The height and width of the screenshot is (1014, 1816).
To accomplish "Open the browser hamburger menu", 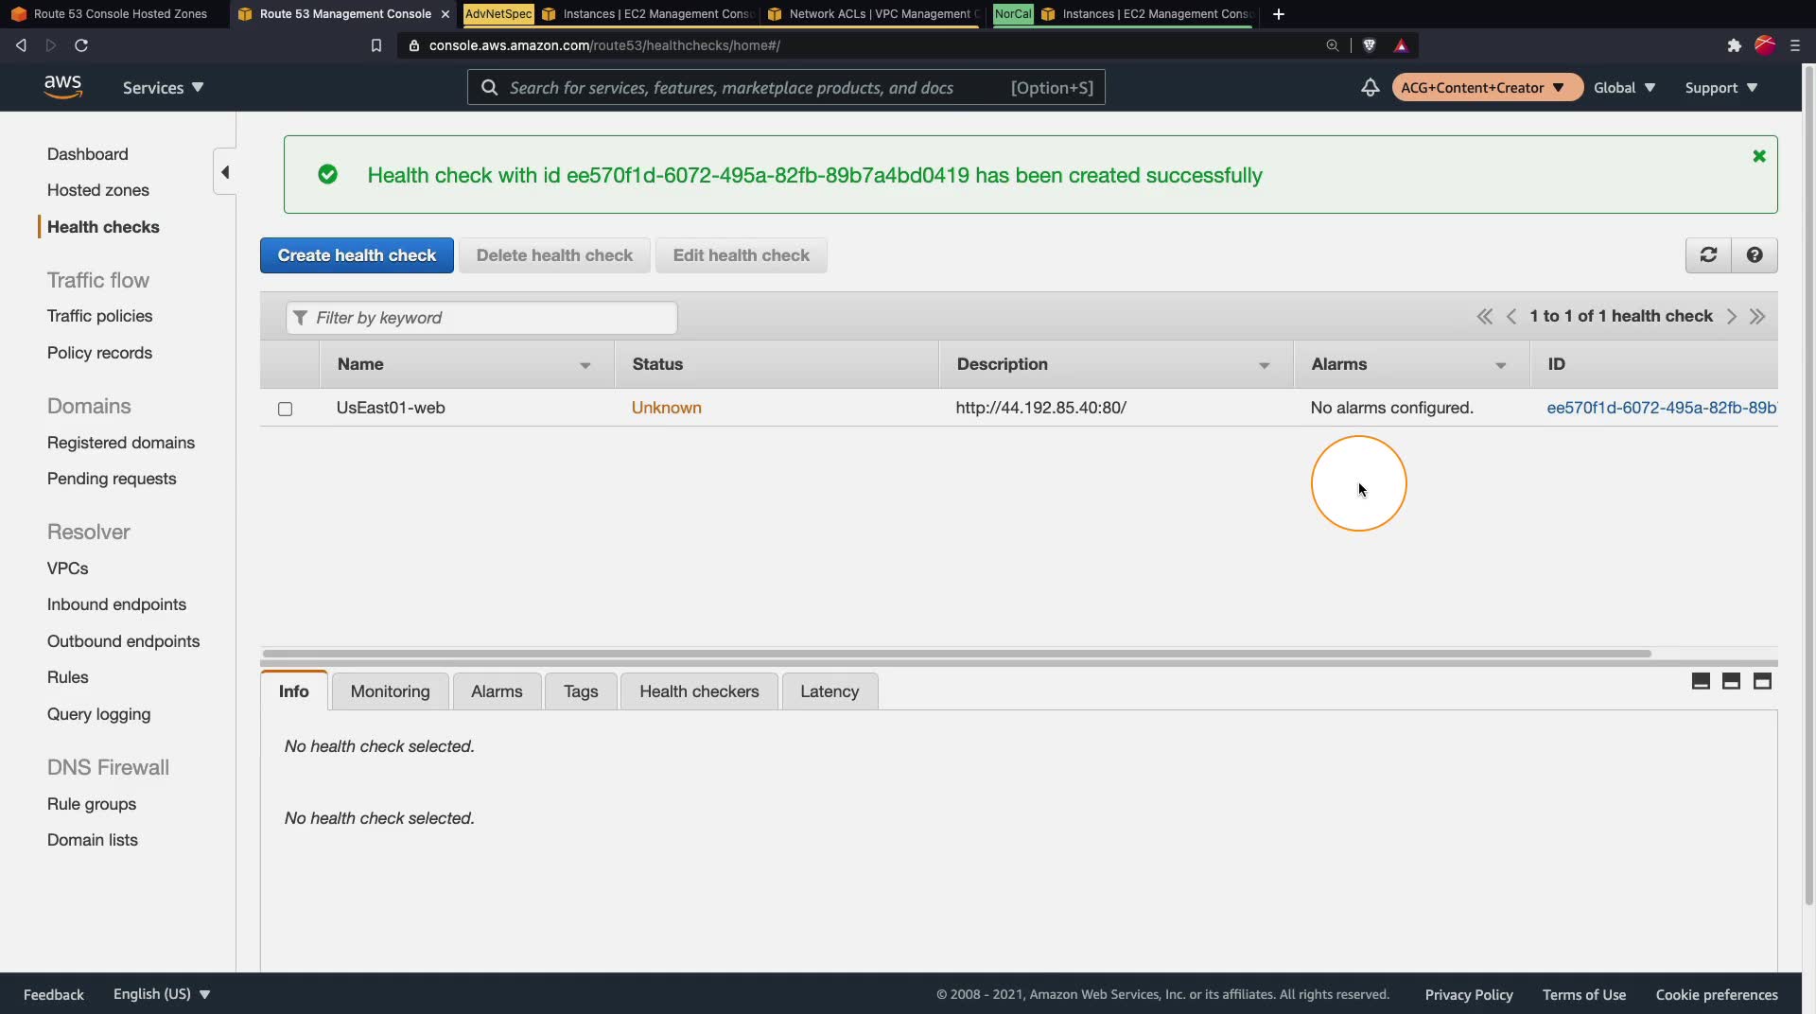I will [x=1794, y=45].
